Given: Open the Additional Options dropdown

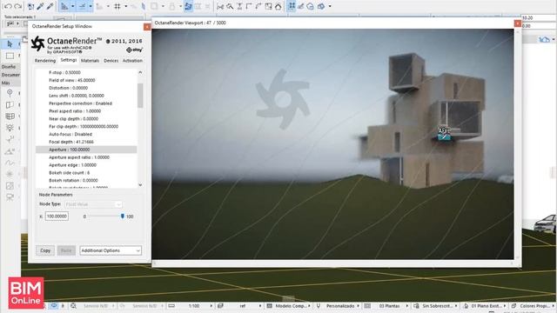Looking at the screenshot, I should tap(111, 250).
